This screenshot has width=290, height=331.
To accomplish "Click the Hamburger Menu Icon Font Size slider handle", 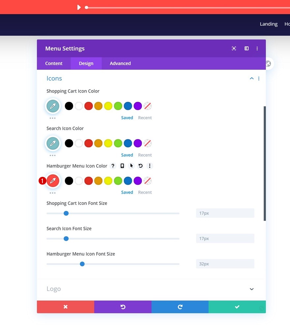I will pos(82,264).
